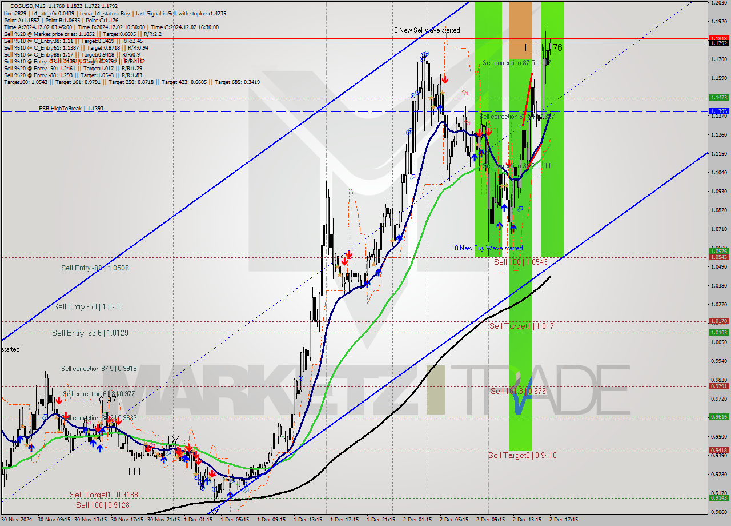Click the green 1.0576 price tag
Viewport: 731px width, 526px height.
coord(718,251)
